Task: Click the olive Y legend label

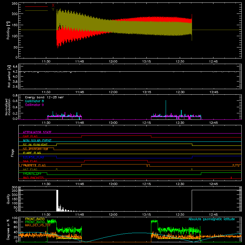Action: [53, 9]
